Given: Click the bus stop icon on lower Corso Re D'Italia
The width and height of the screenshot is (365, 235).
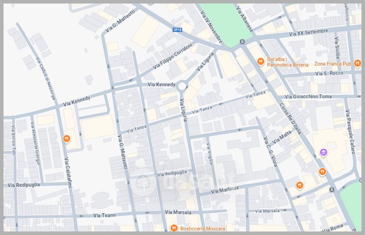Looking at the screenshot, I should point(332,189).
